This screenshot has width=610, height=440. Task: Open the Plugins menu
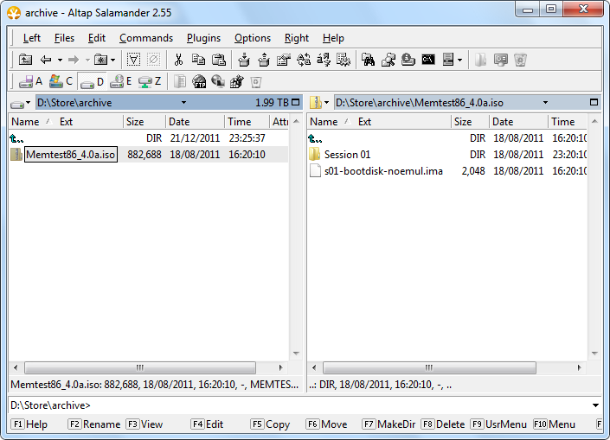tap(203, 38)
